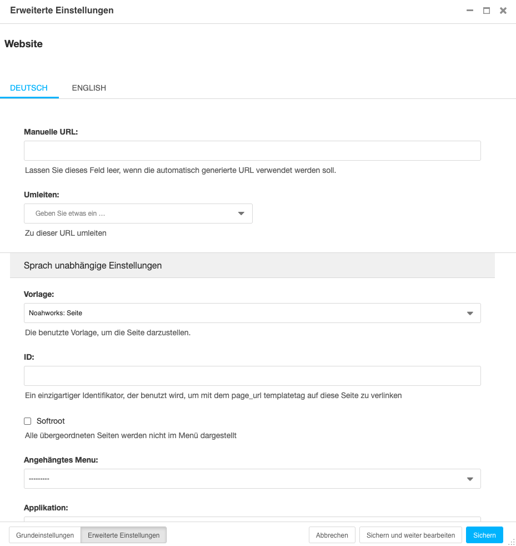Click the Abbrechen button
The height and width of the screenshot is (546, 516).
point(332,535)
